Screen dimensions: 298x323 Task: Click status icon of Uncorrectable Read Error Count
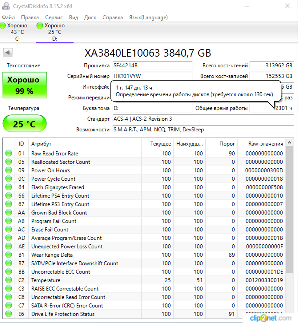(9, 297)
